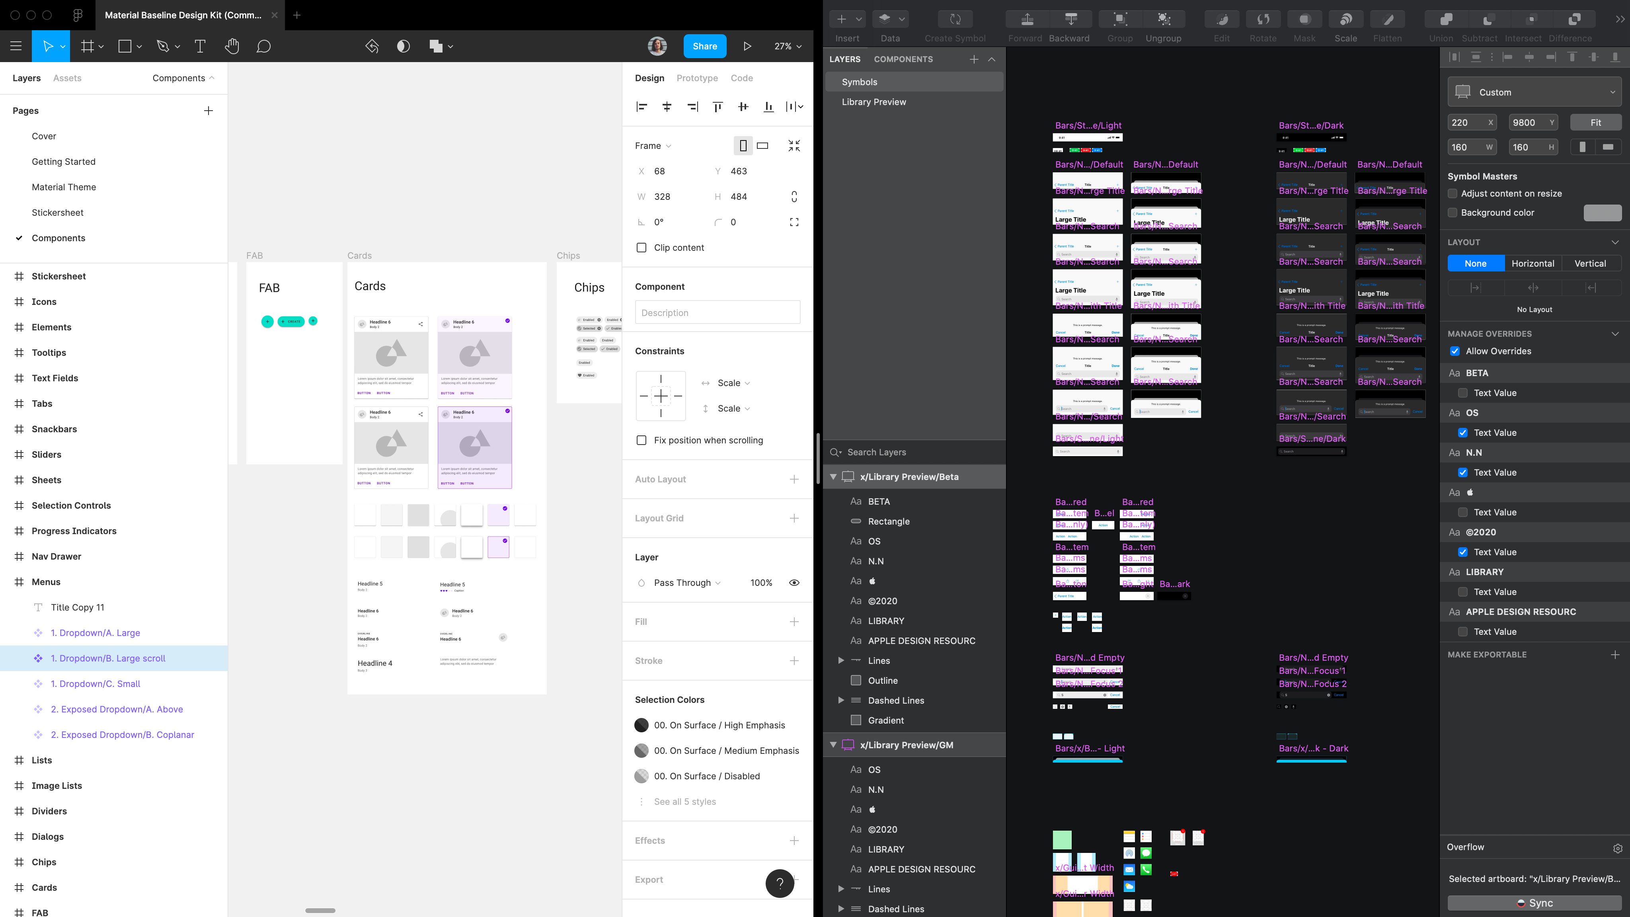This screenshot has width=1630, height=917.
Task: Enable Clip content checkbox in Figma
Action: 641,248
